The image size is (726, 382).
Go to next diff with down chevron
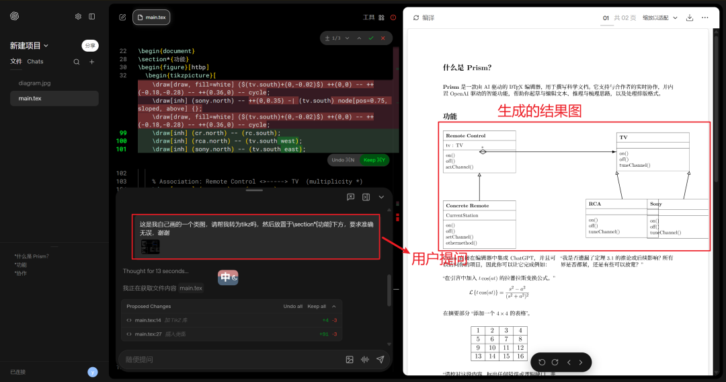pos(347,38)
